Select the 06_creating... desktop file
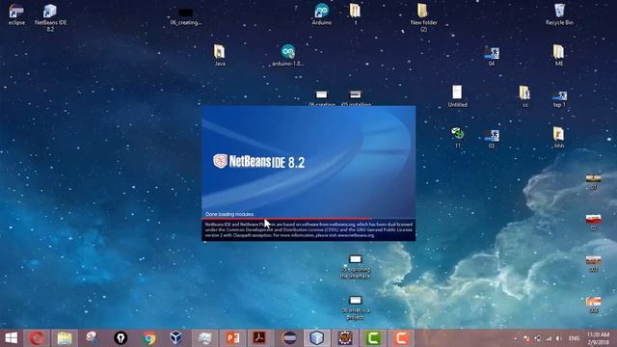Viewport: 617px width, 347px height. 186,16
